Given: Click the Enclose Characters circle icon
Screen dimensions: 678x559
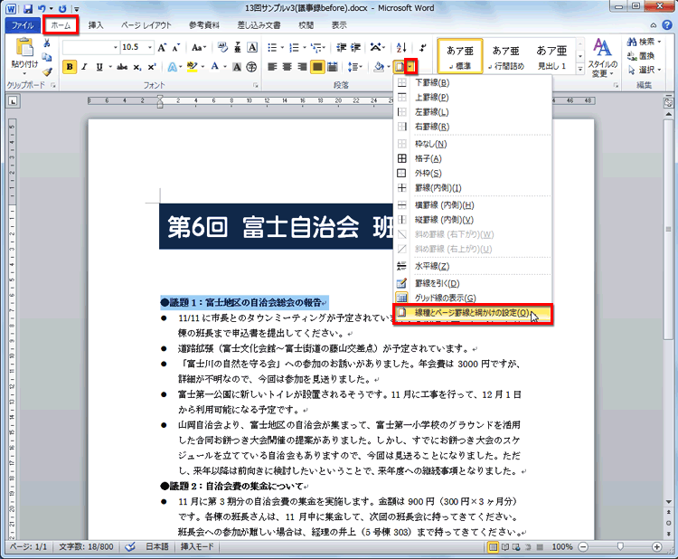Looking at the screenshot, I should [251, 67].
